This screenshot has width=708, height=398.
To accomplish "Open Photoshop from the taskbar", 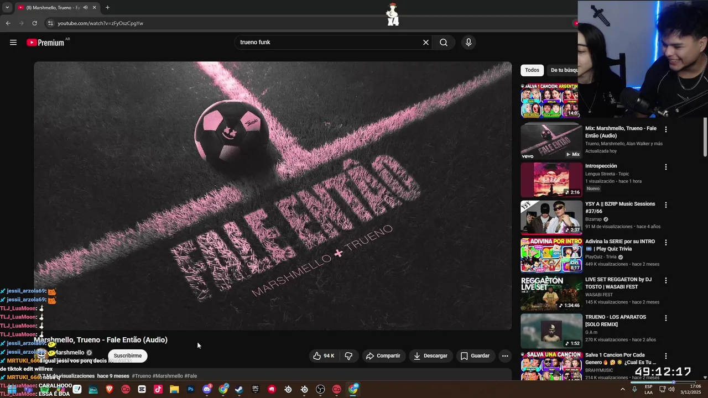I will pos(190,389).
